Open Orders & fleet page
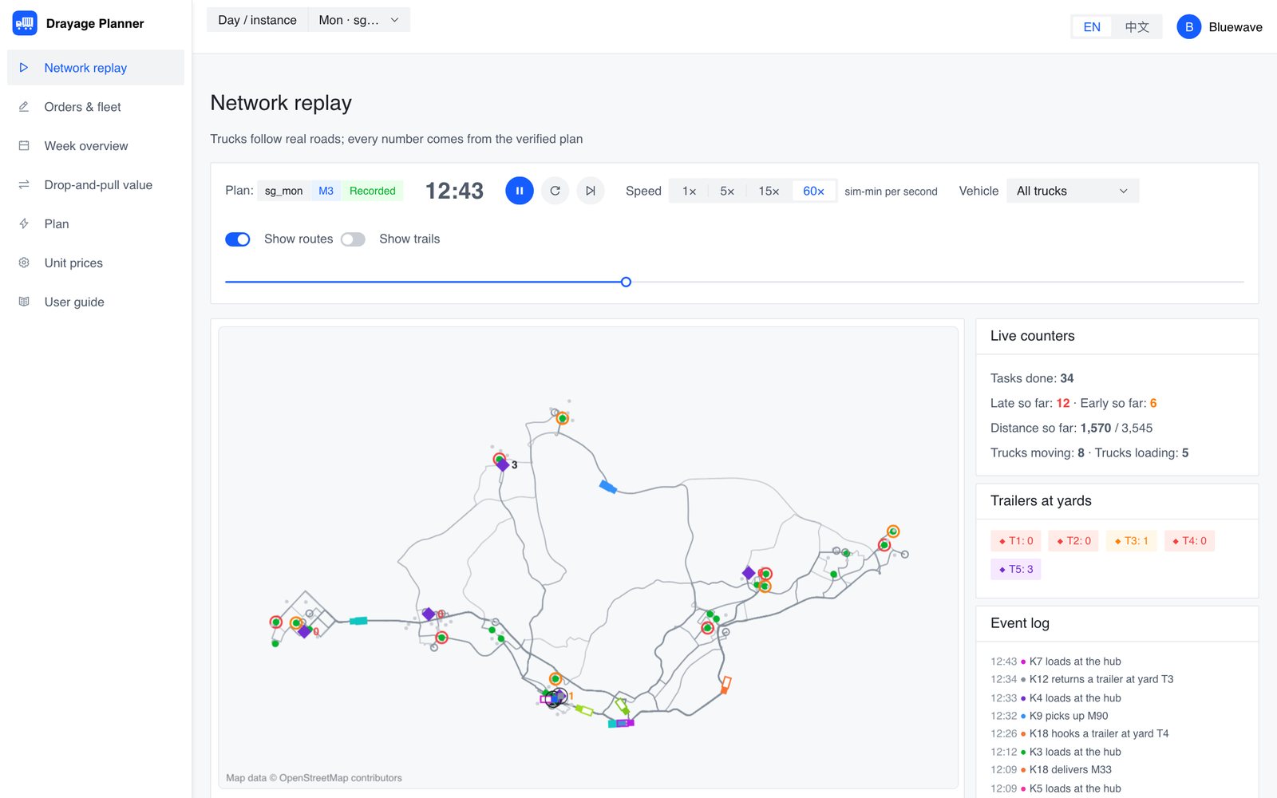This screenshot has height=798, width=1277. (x=96, y=107)
